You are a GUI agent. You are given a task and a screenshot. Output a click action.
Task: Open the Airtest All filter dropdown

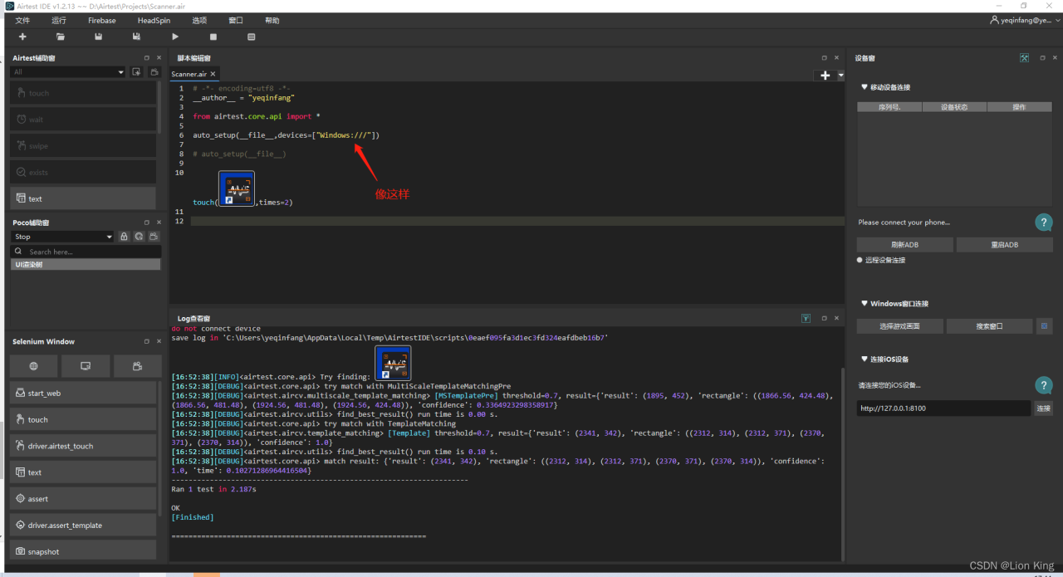68,72
